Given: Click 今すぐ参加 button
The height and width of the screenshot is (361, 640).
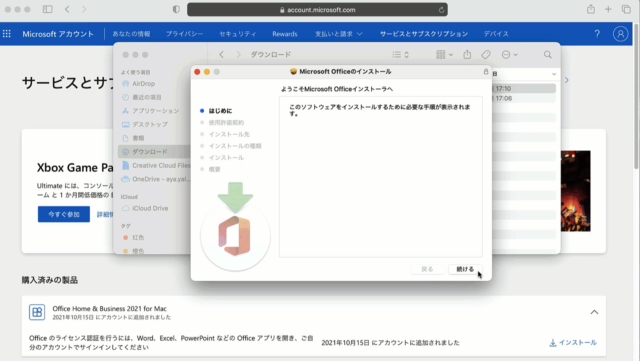Looking at the screenshot, I should click(64, 214).
